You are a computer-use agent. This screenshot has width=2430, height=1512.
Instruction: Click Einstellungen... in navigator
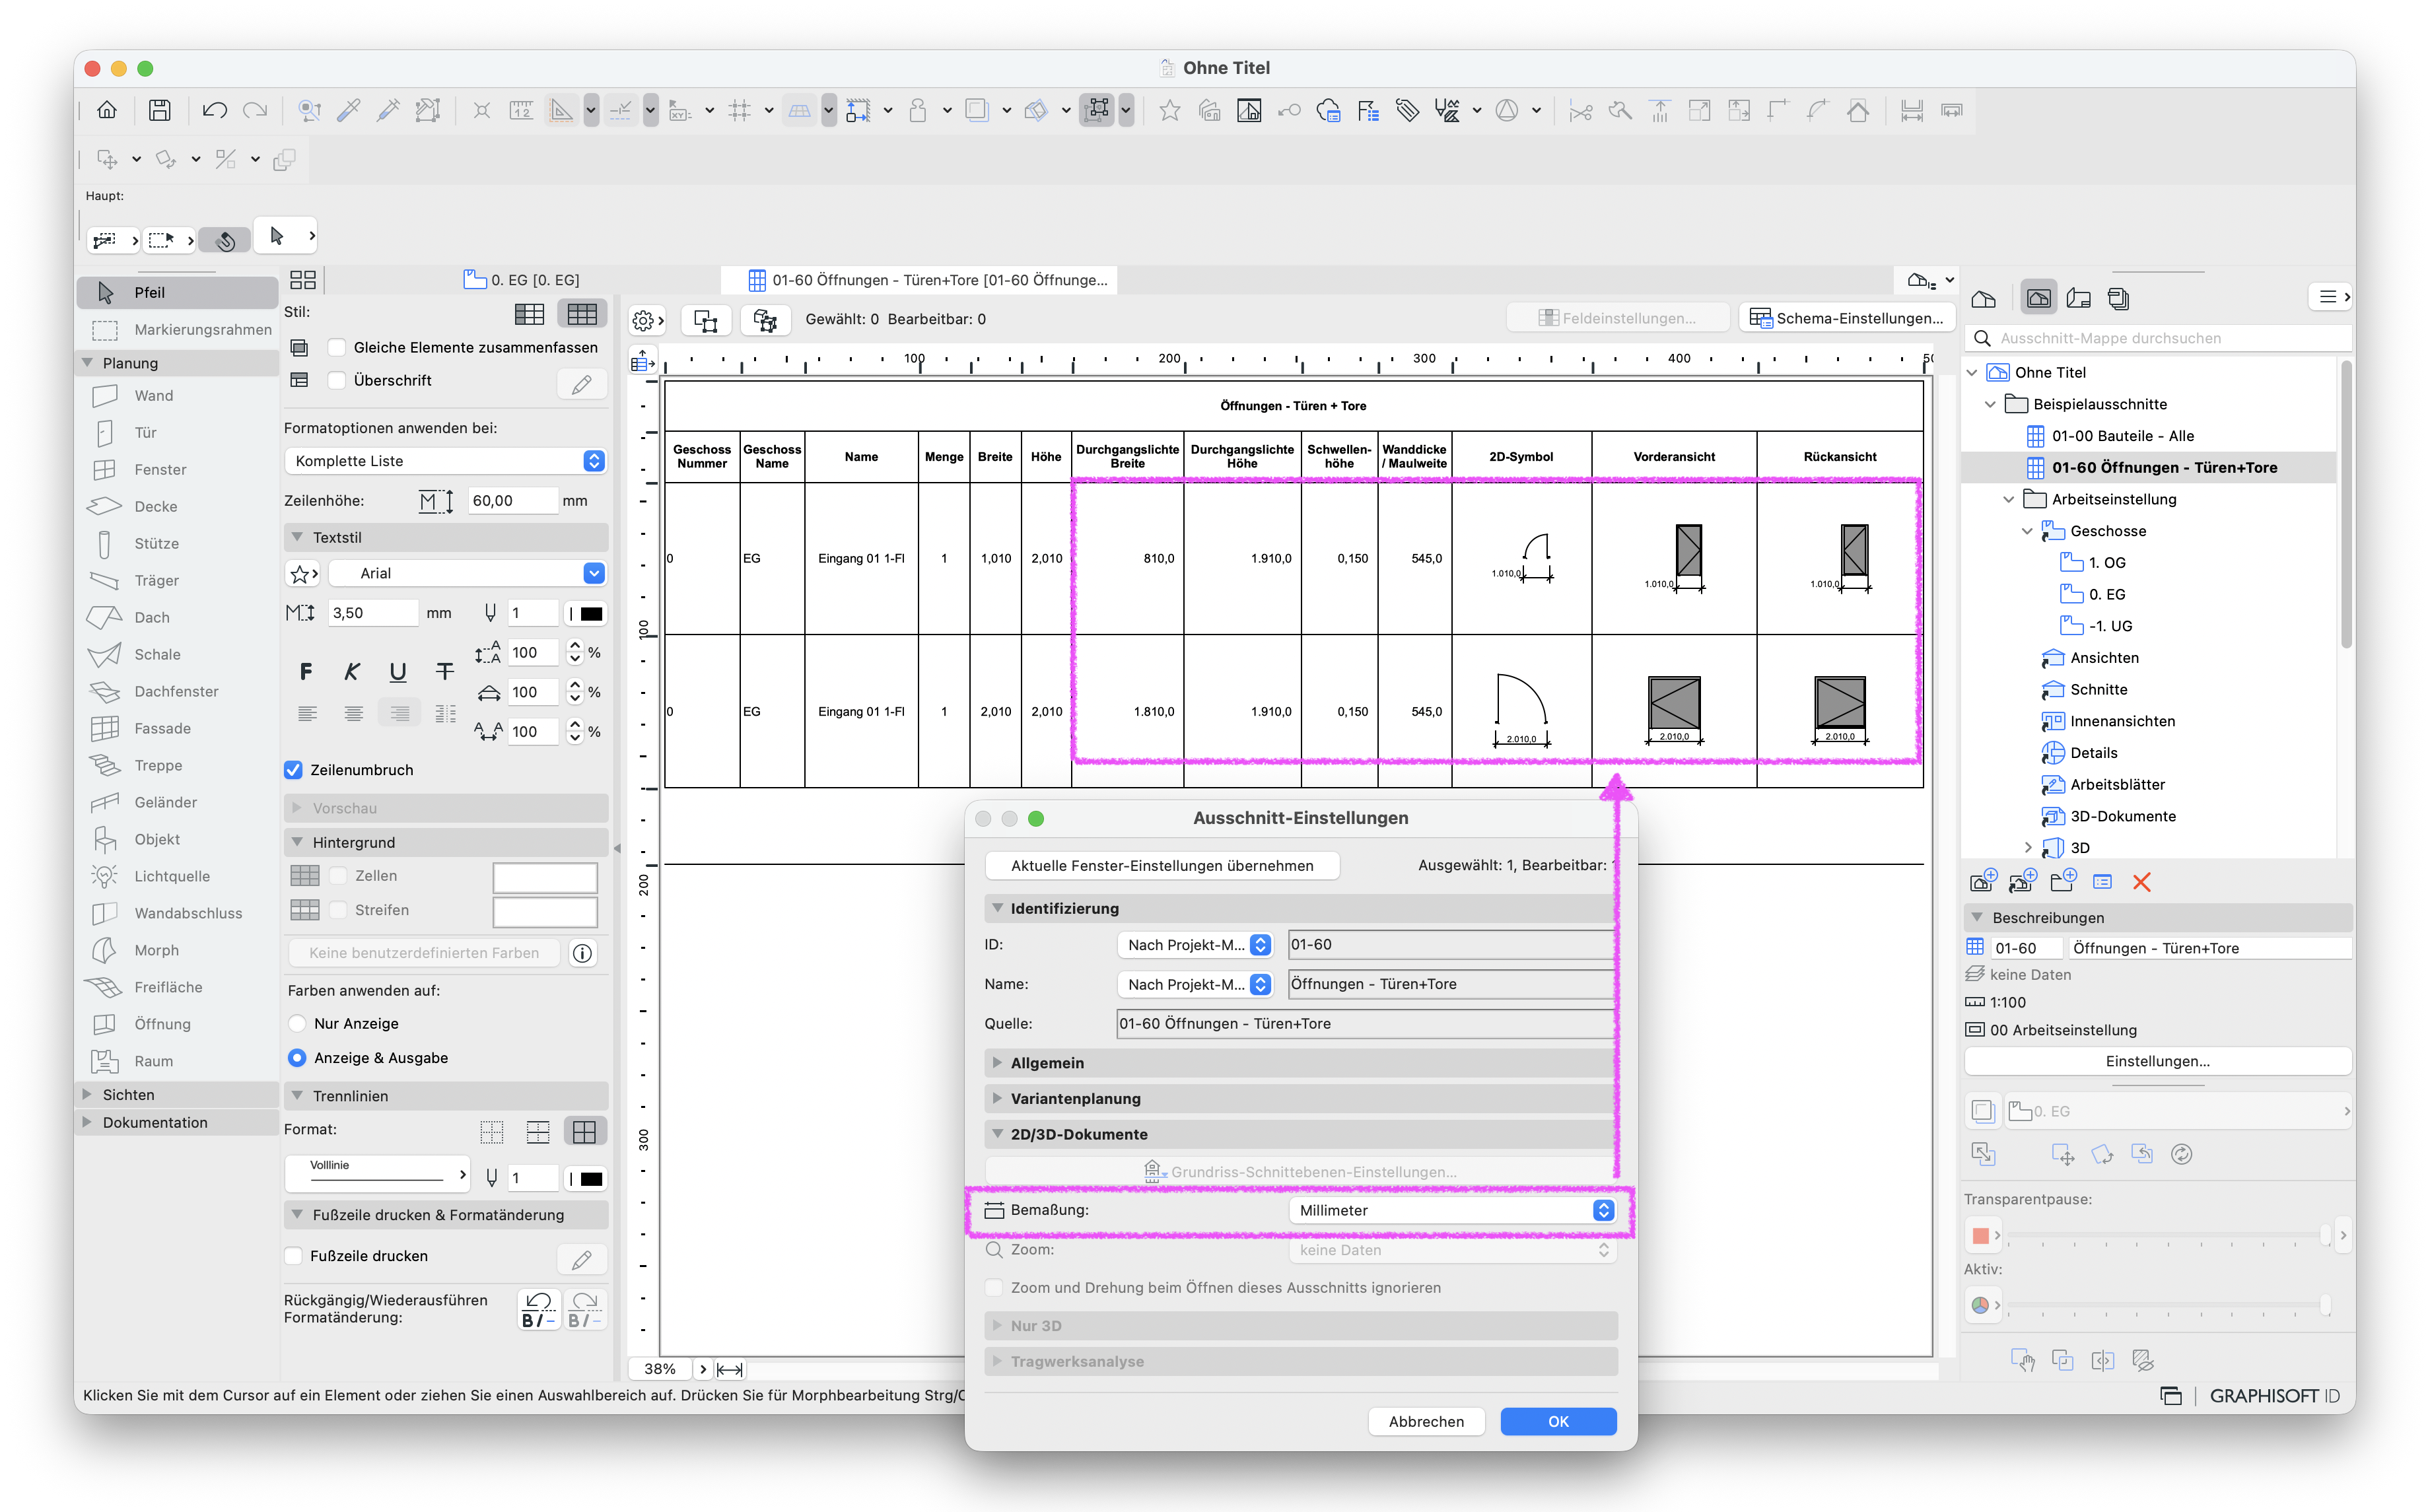[2157, 1061]
